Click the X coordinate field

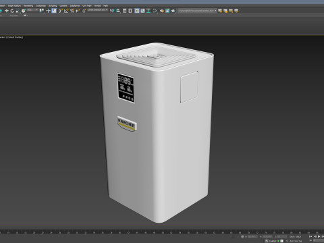[252, 237]
